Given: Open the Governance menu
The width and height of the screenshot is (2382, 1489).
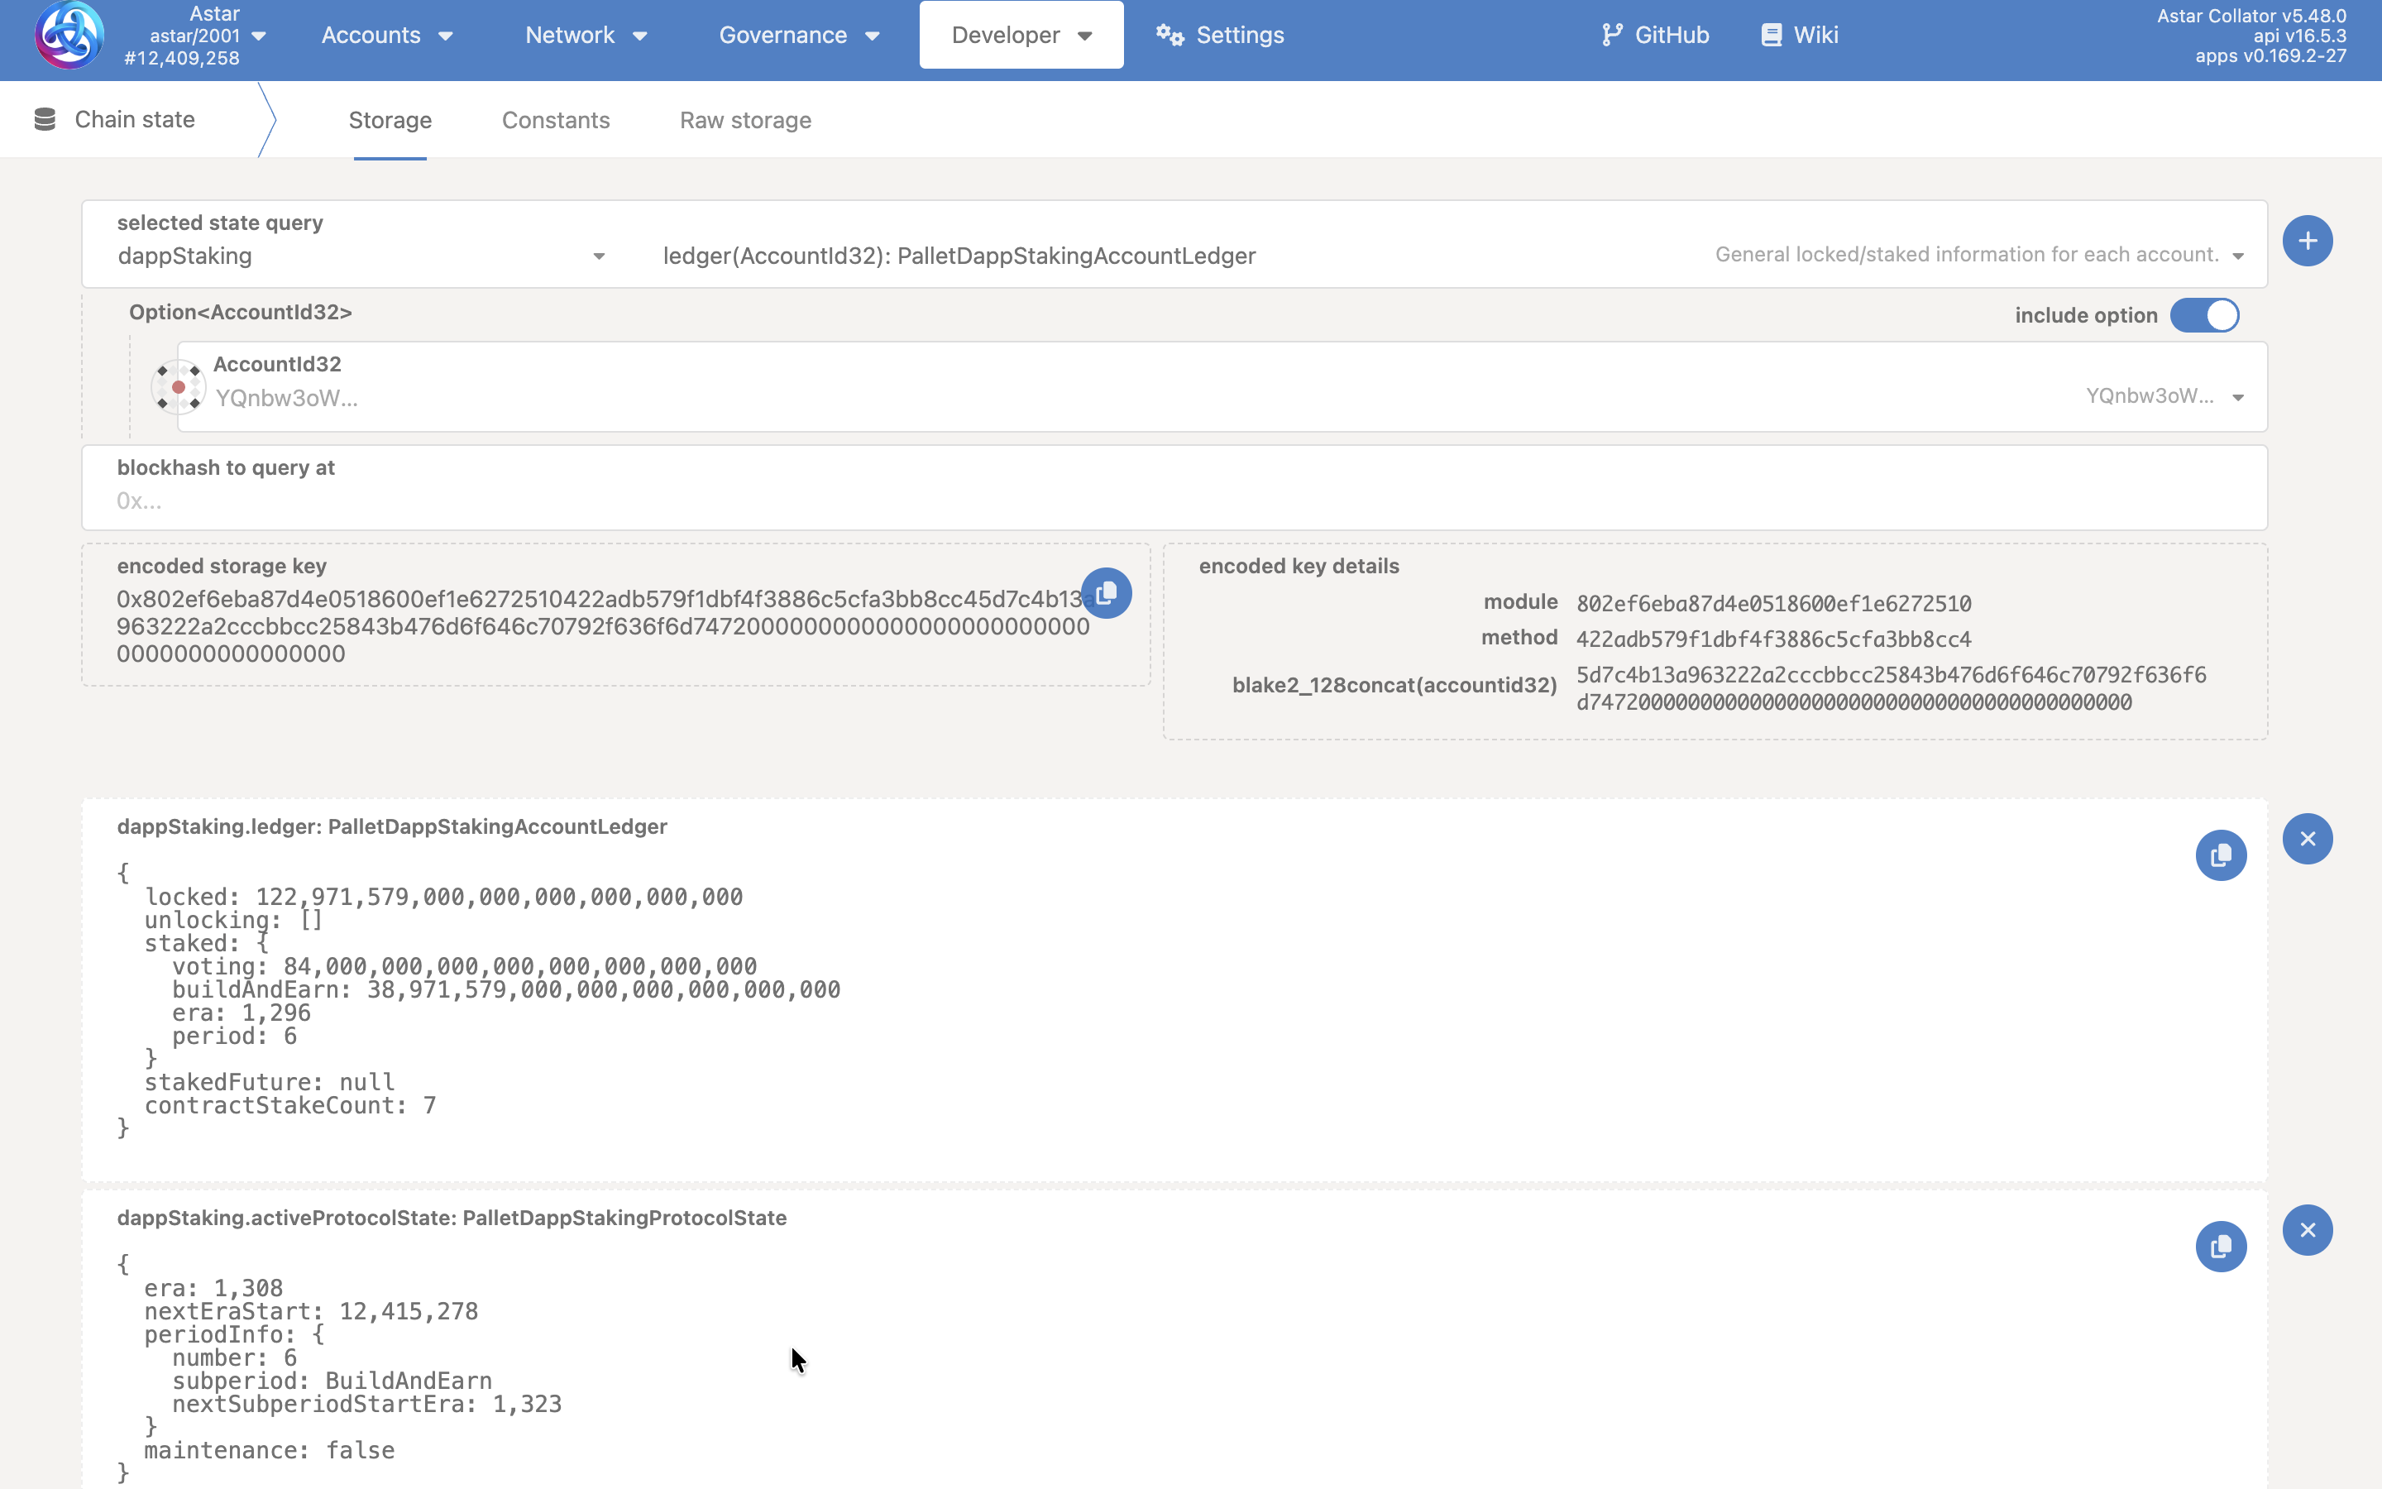Looking at the screenshot, I should click(x=798, y=36).
